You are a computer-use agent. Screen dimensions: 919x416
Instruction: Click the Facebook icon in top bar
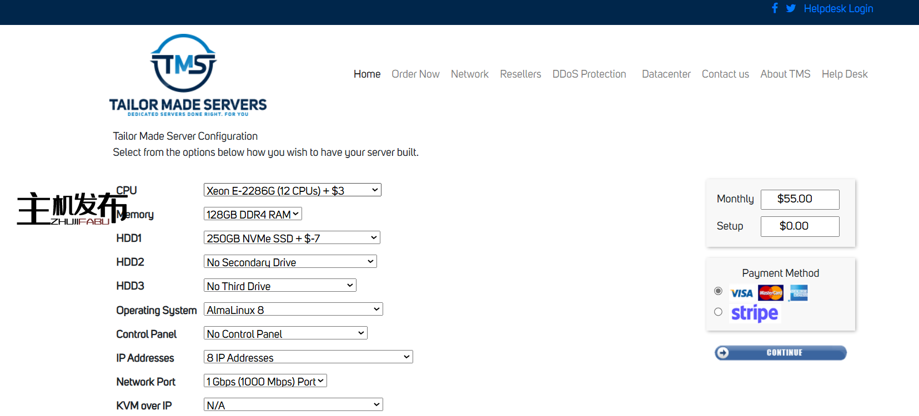tap(775, 8)
